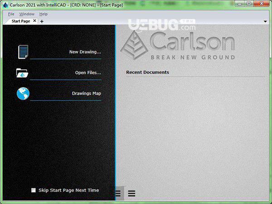Click the Open Files folder icon
This screenshot has height=204, width=272.
tap(22, 73)
